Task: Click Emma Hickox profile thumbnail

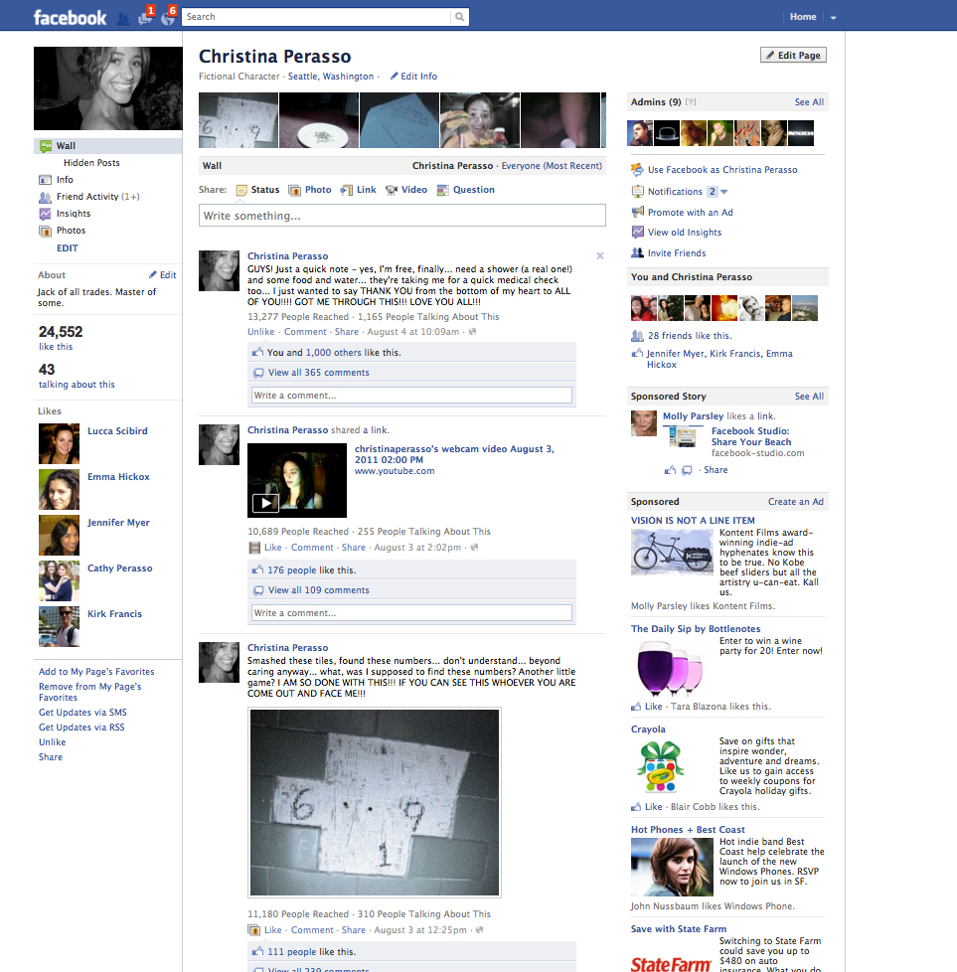Action: click(x=59, y=489)
